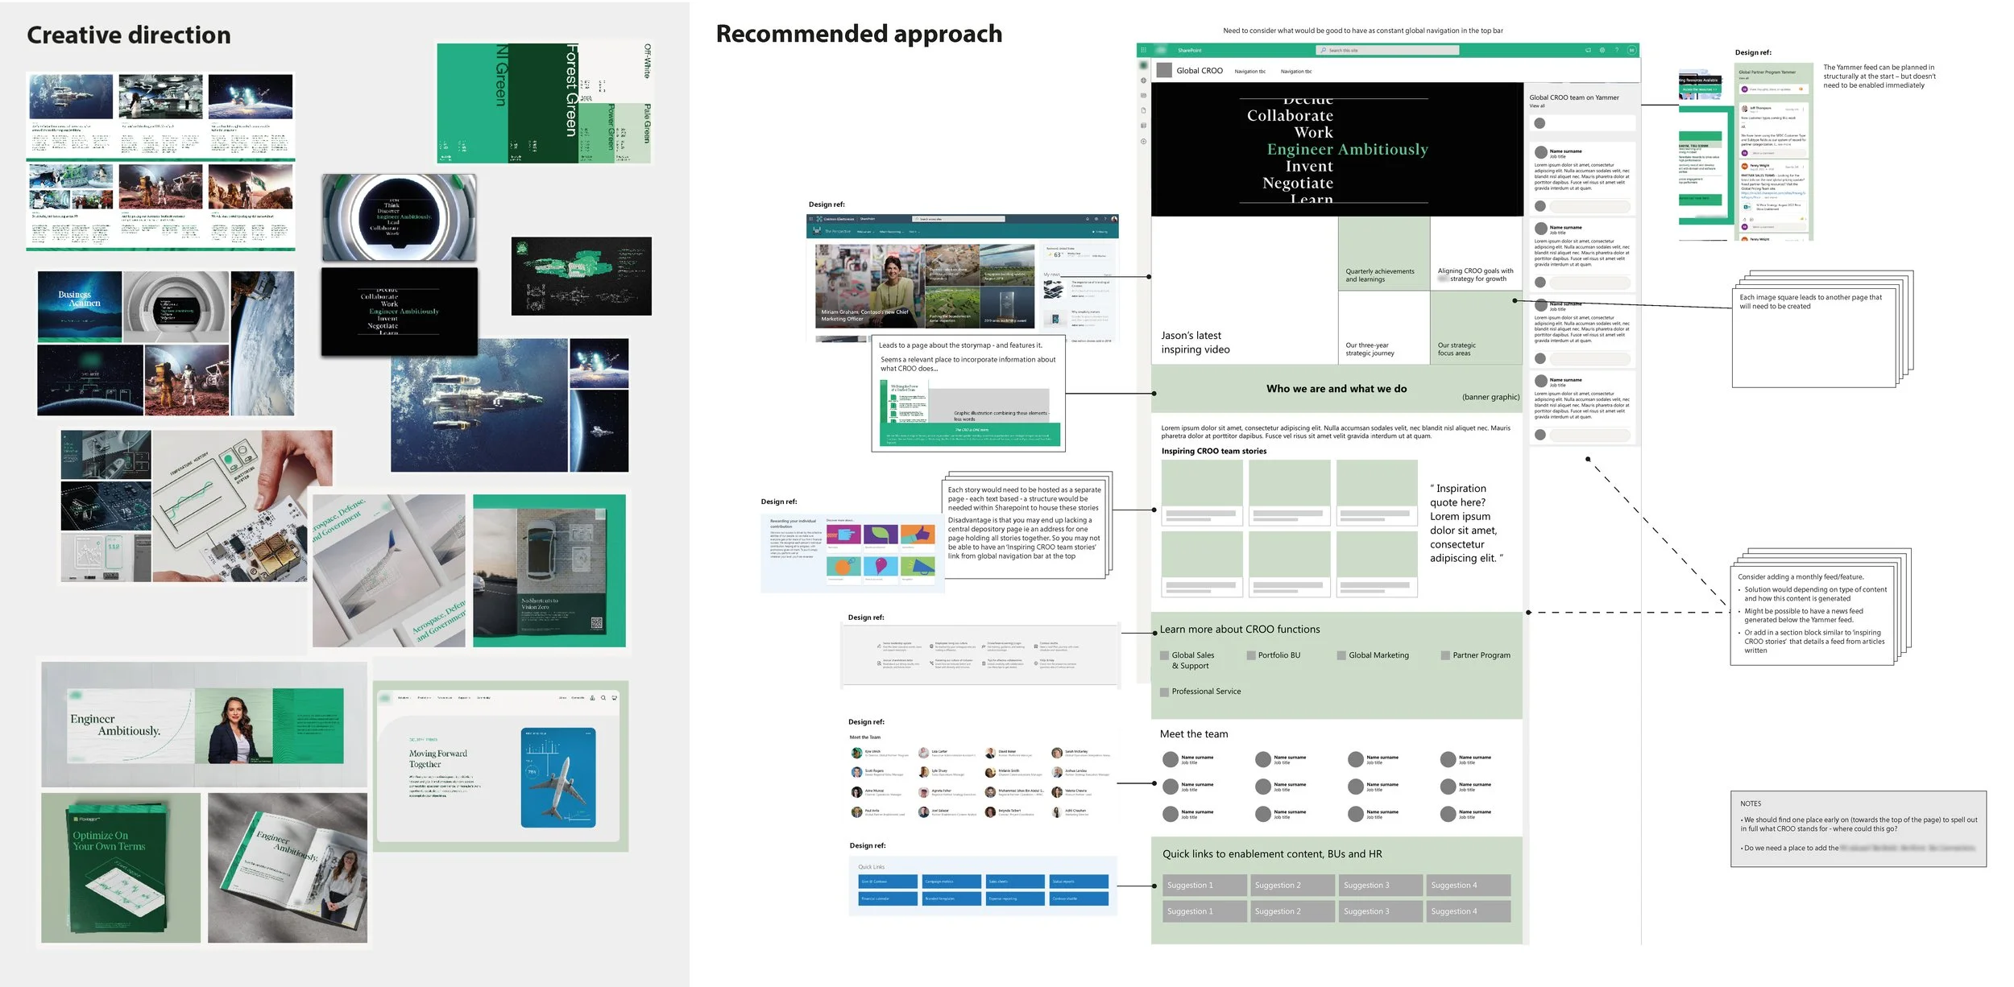Click the file page icon in left sidebar

click(1143, 110)
